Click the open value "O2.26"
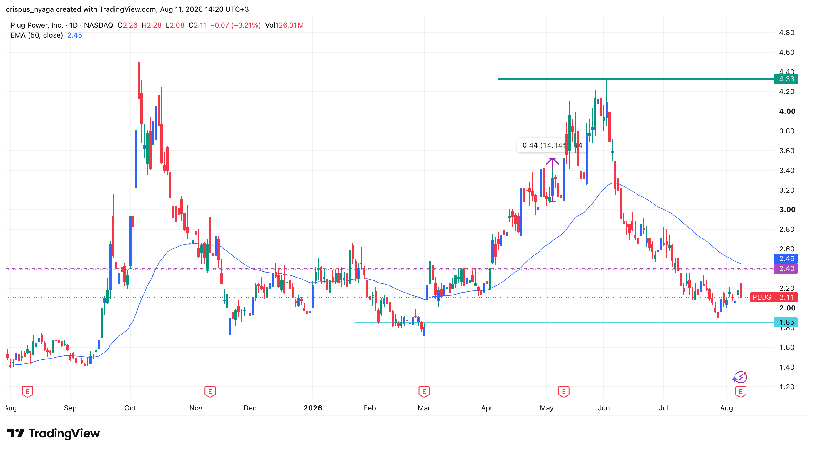Screen dimensions: 815x451 click(127, 25)
